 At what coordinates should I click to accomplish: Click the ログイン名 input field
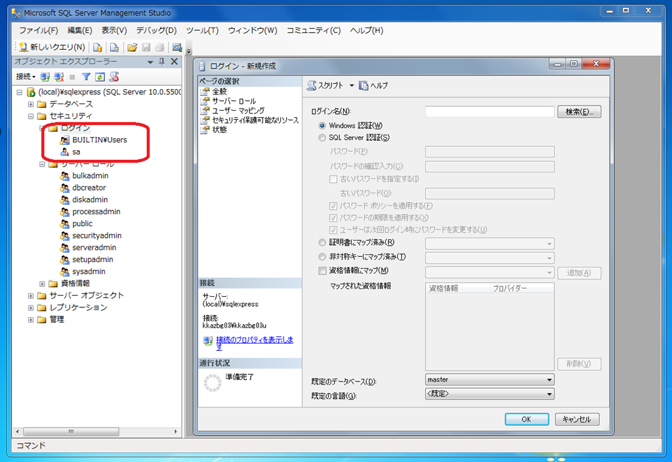[x=490, y=111]
